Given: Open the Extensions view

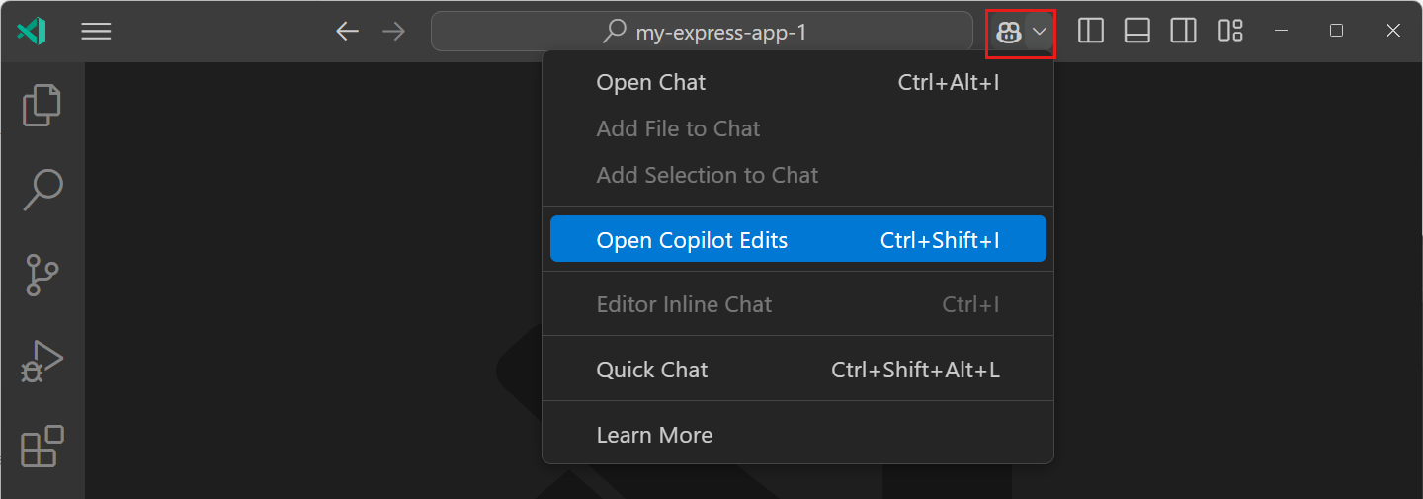Looking at the screenshot, I should pyautogui.click(x=42, y=446).
